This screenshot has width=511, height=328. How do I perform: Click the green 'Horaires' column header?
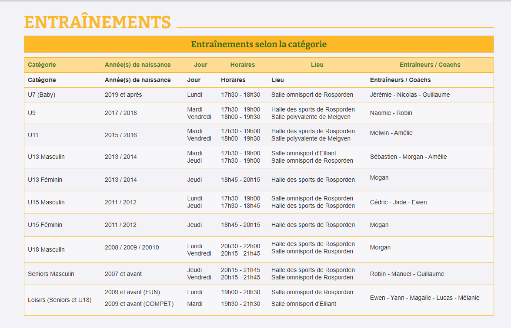click(242, 65)
